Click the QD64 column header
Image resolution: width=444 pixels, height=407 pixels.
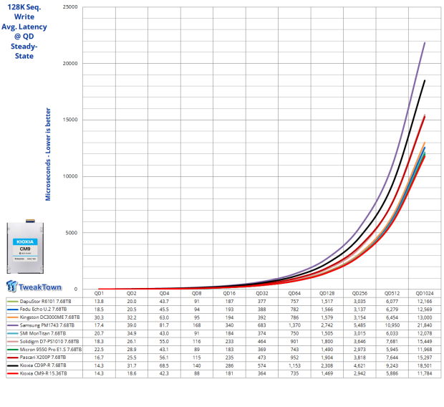pos(294,293)
